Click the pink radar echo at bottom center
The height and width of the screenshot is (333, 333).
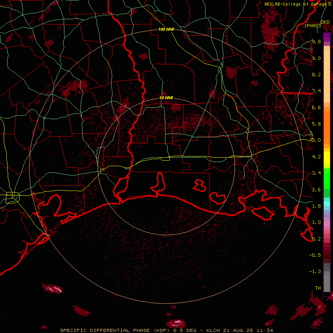pos(177,323)
